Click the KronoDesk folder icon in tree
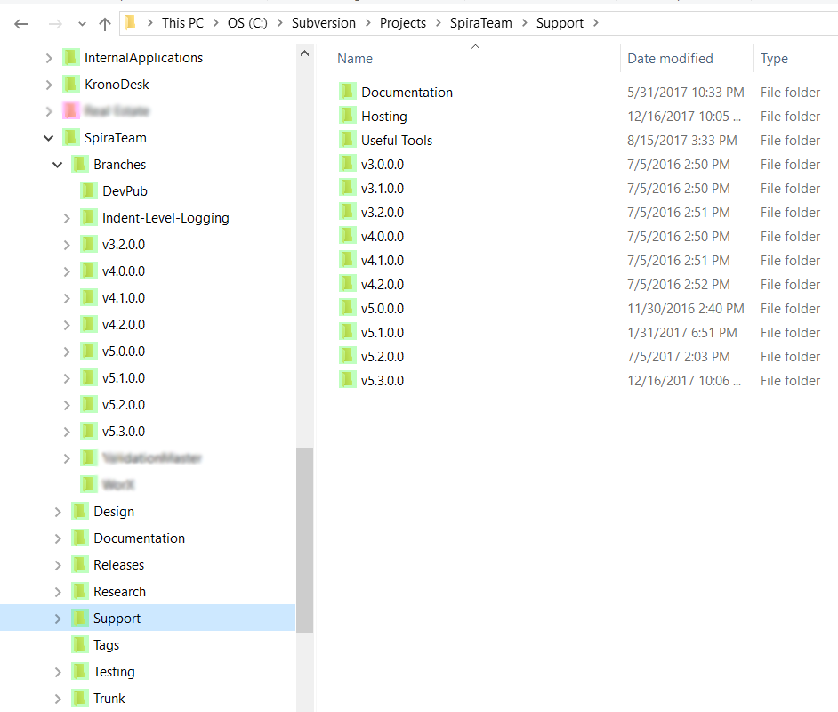The width and height of the screenshot is (838, 712). pyautogui.click(x=71, y=85)
